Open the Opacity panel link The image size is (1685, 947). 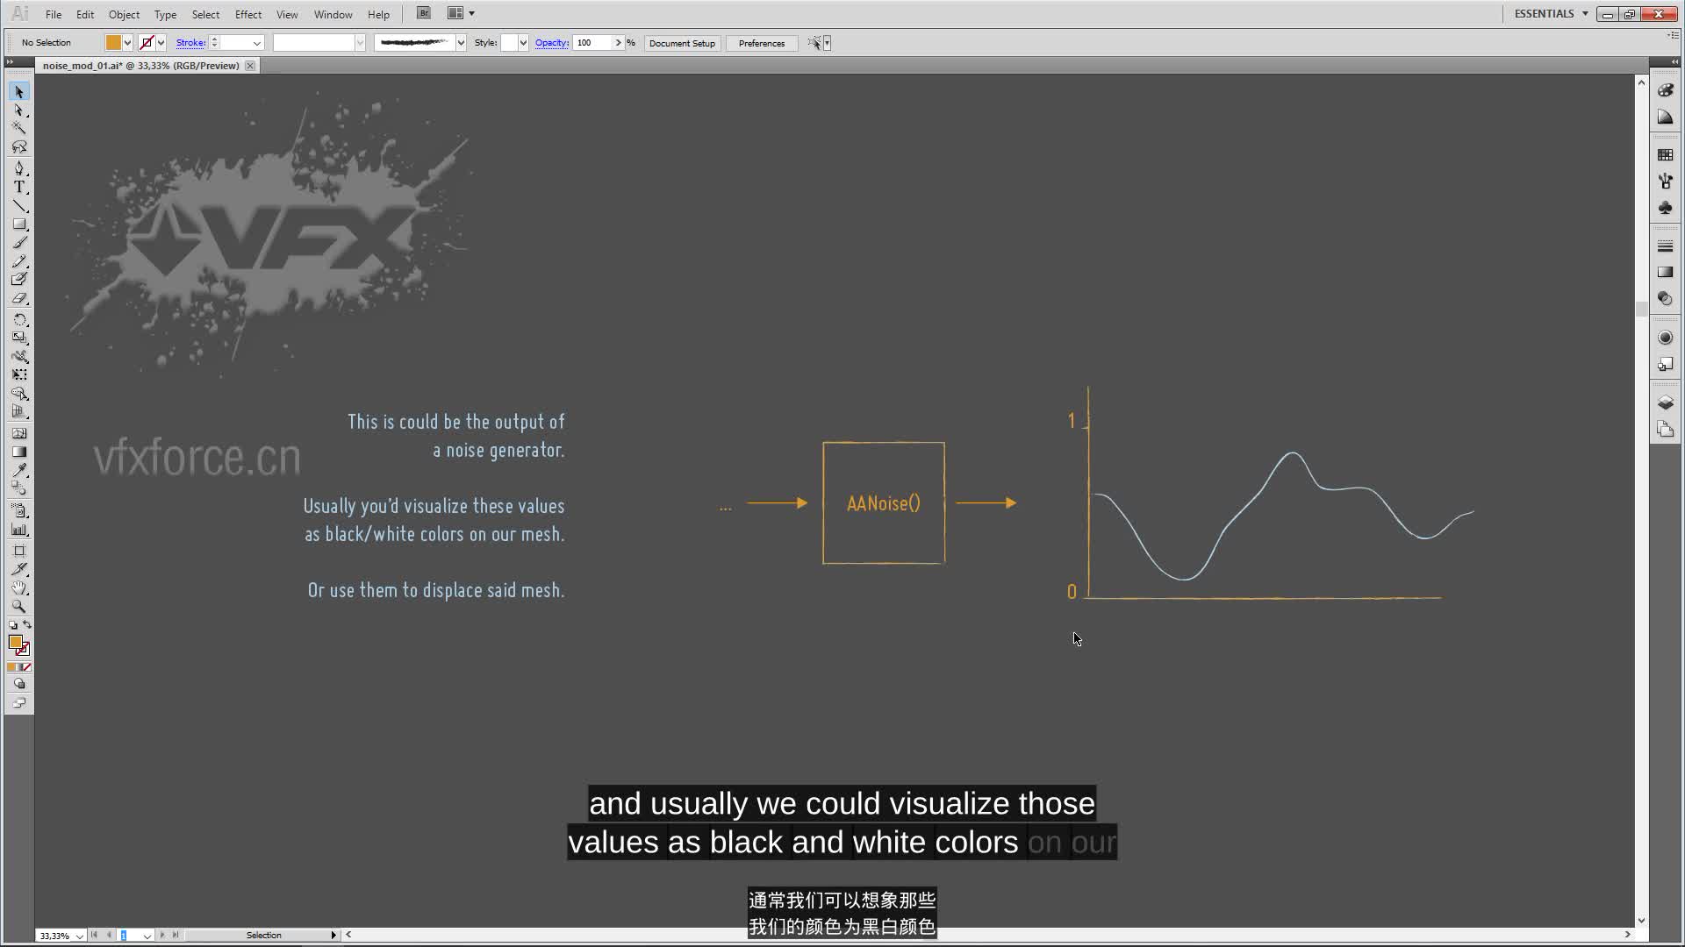(552, 43)
